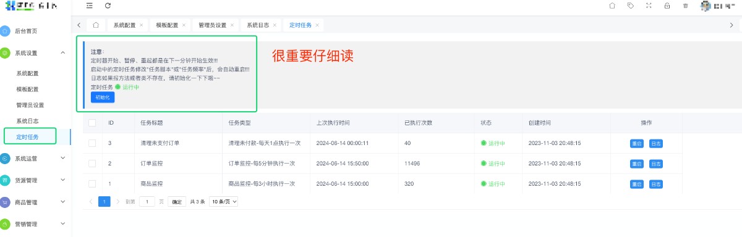Screen dimensions: 742x237
Task: Open 系统日志 in the sidebar
Action: click(27, 121)
